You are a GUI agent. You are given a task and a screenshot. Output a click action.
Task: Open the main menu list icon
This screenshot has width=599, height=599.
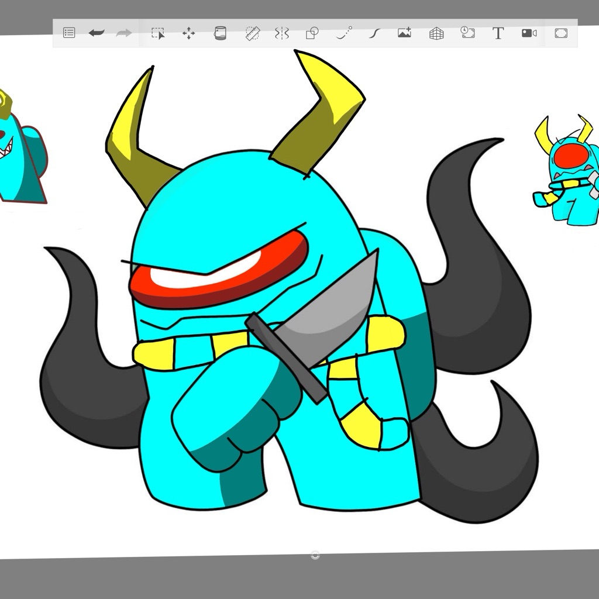point(69,33)
